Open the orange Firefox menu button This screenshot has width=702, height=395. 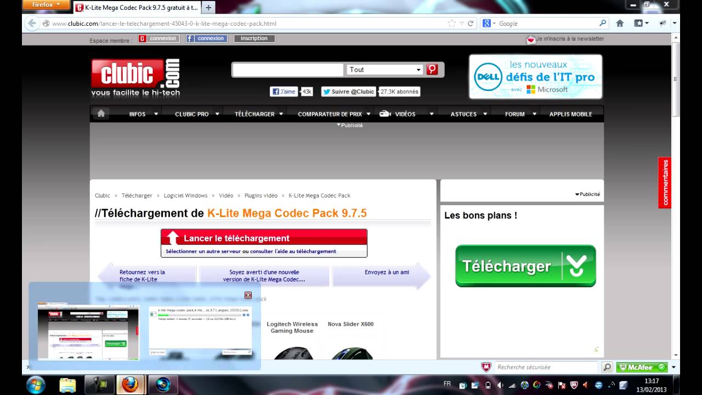tap(46, 5)
